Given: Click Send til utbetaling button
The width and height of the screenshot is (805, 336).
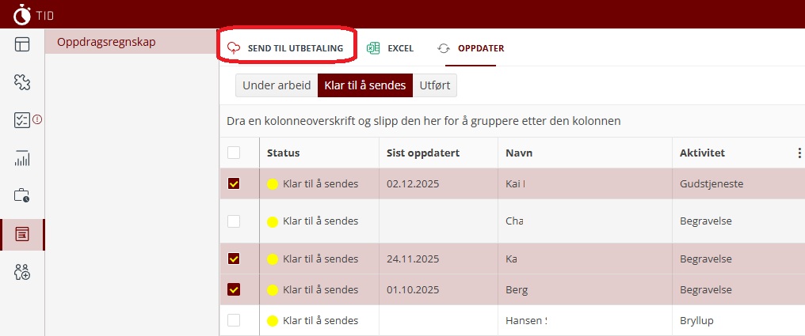Looking at the screenshot, I should click(x=286, y=48).
